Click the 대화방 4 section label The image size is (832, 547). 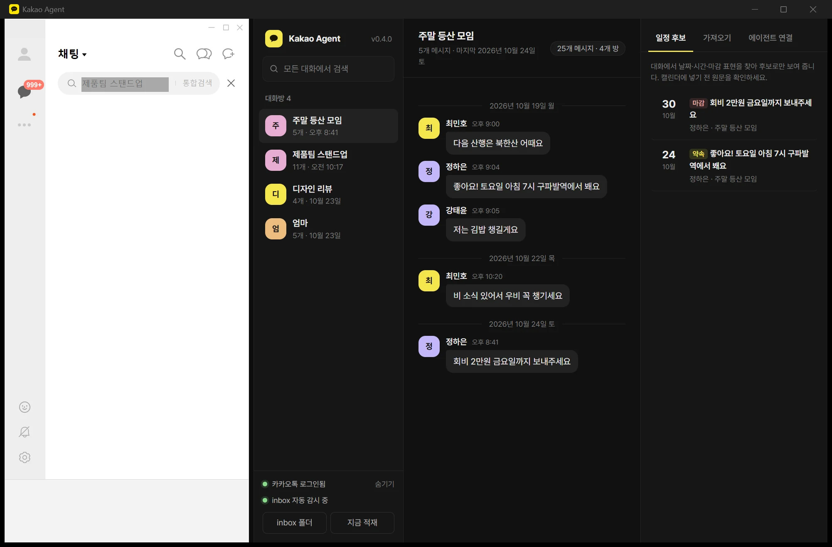tap(278, 98)
